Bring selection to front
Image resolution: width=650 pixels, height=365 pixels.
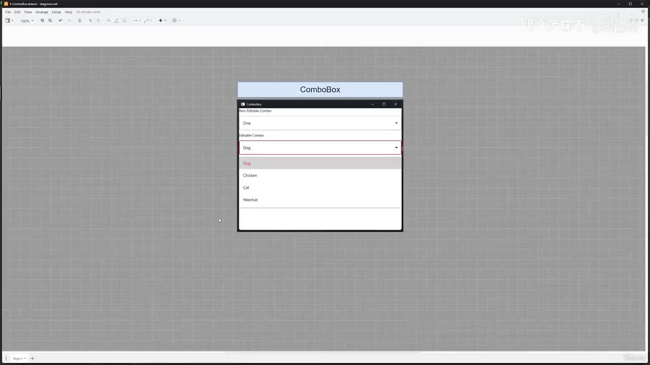tap(90, 21)
